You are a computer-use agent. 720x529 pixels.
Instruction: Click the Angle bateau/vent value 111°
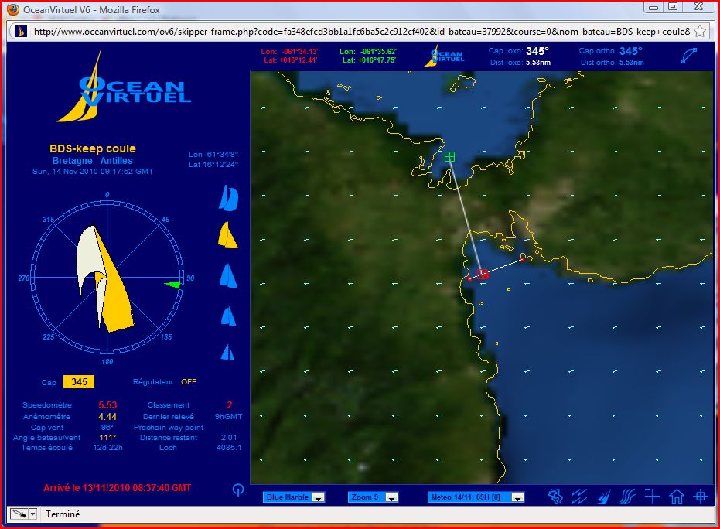tap(107, 438)
